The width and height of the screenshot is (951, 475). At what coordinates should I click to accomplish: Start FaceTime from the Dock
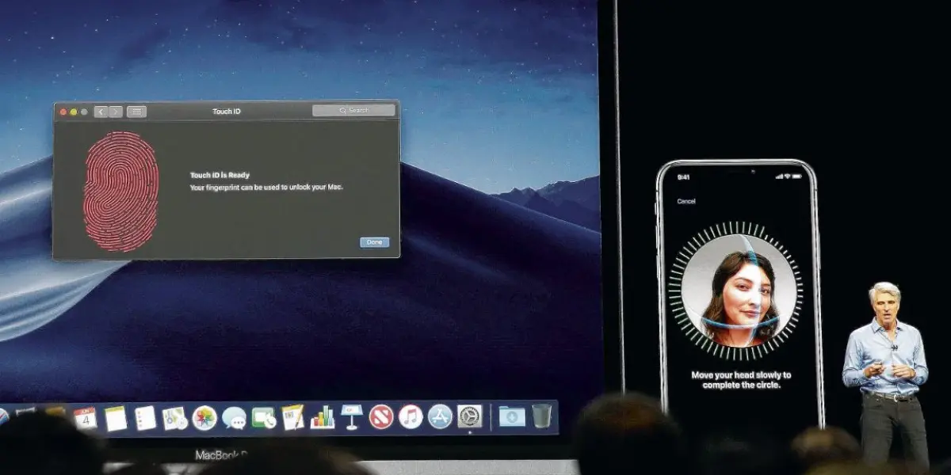point(263,417)
